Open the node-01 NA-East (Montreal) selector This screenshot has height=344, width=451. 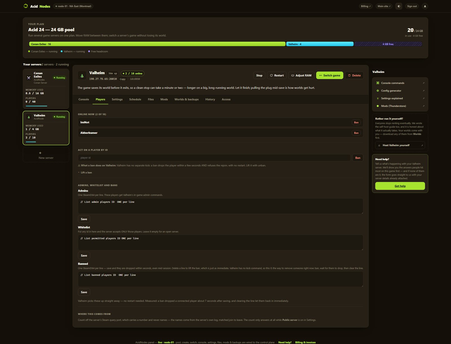(73, 6)
